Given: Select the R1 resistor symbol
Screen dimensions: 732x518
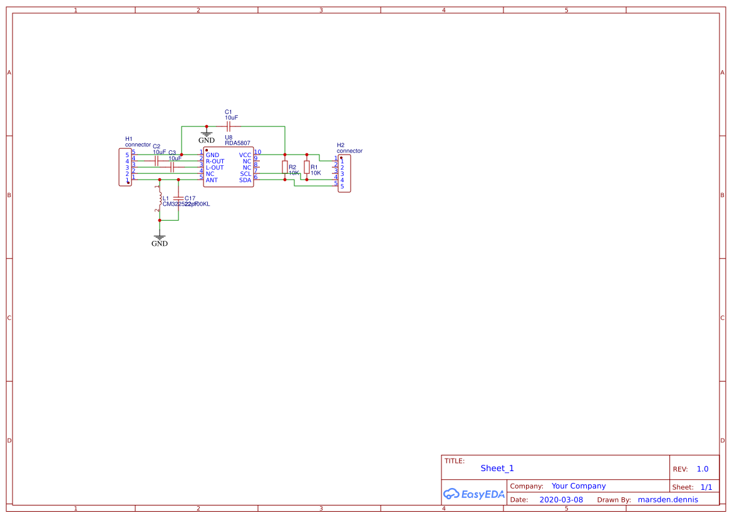Looking at the screenshot, I should (x=307, y=166).
